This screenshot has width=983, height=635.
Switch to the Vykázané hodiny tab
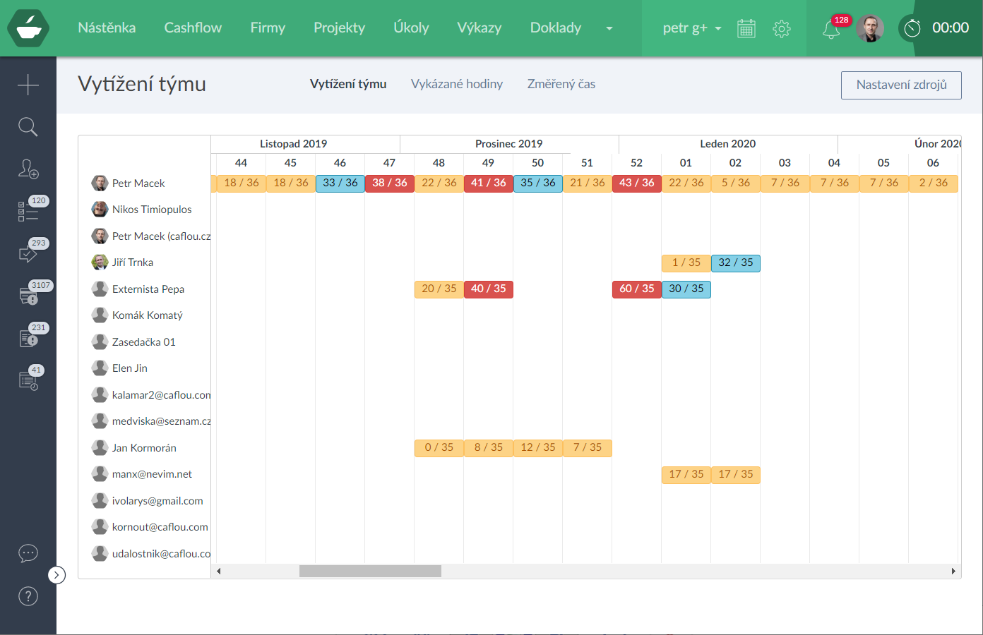[457, 84]
